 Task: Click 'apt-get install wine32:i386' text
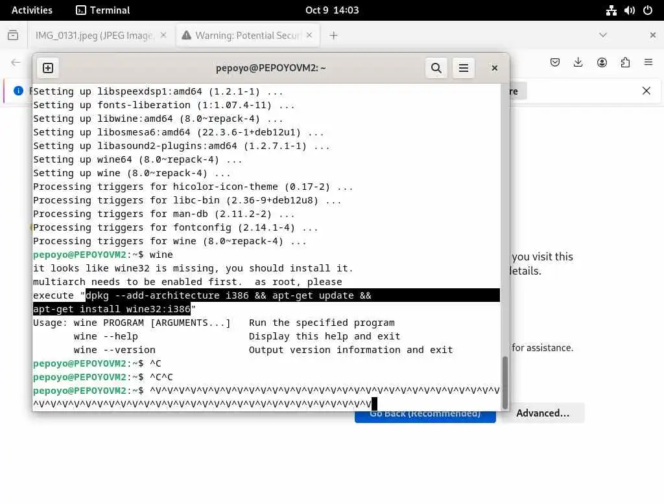click(112, 309)
